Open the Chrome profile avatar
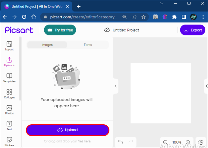The image size is (208, 148). (x=194, y=17)
